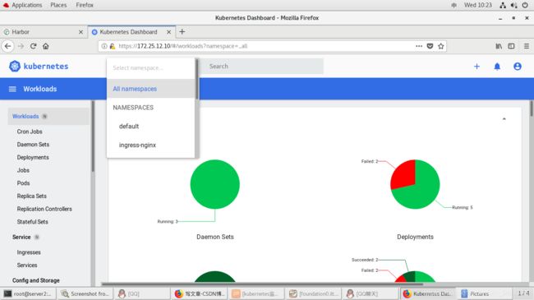Click the clock showing Wed 10:23
This screenshot has width=534, height=300.
tap(478, 5)
